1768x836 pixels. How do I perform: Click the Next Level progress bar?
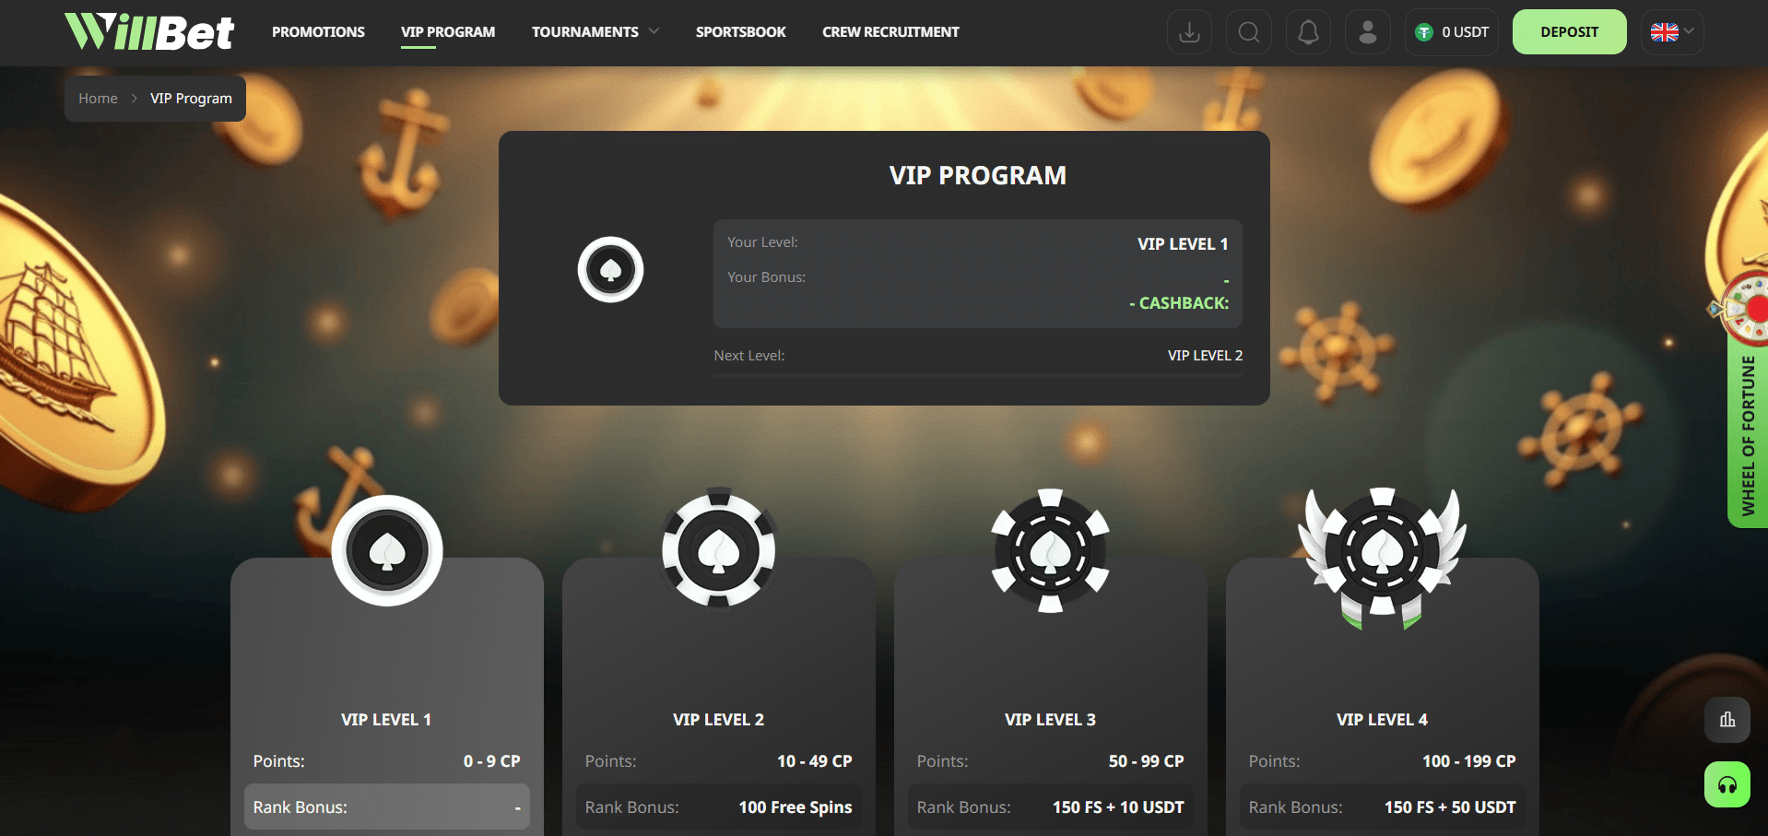[x=978, y=375]
